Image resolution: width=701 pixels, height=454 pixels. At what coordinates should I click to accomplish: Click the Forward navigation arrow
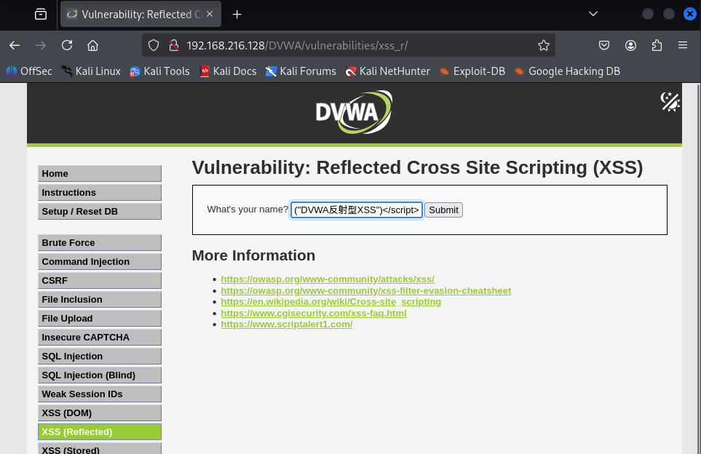click(x=41, y=45)
